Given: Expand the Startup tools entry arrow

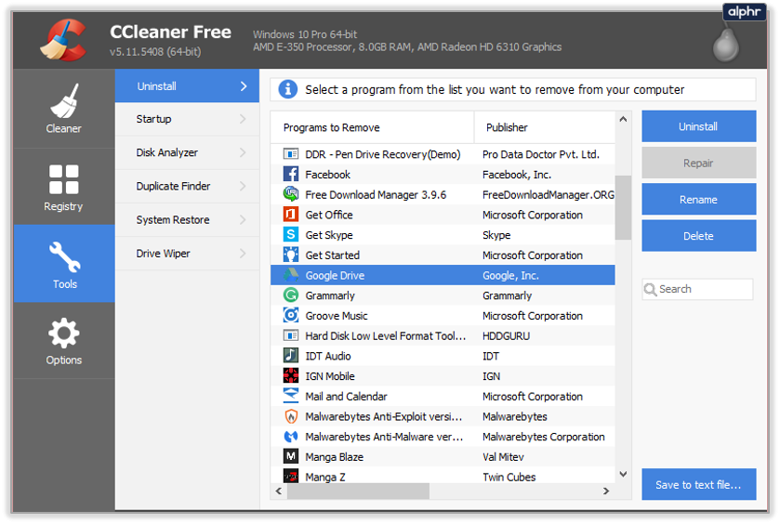Looking at the screenshot, I should point(243,119).
